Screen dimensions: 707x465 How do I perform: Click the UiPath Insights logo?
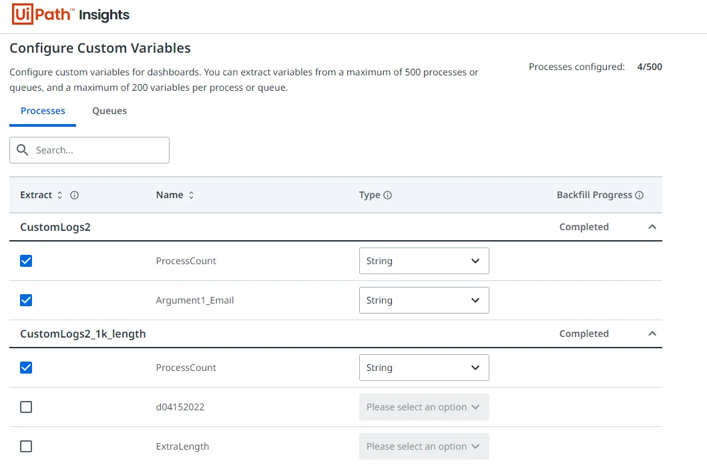[x=70, y=15]
